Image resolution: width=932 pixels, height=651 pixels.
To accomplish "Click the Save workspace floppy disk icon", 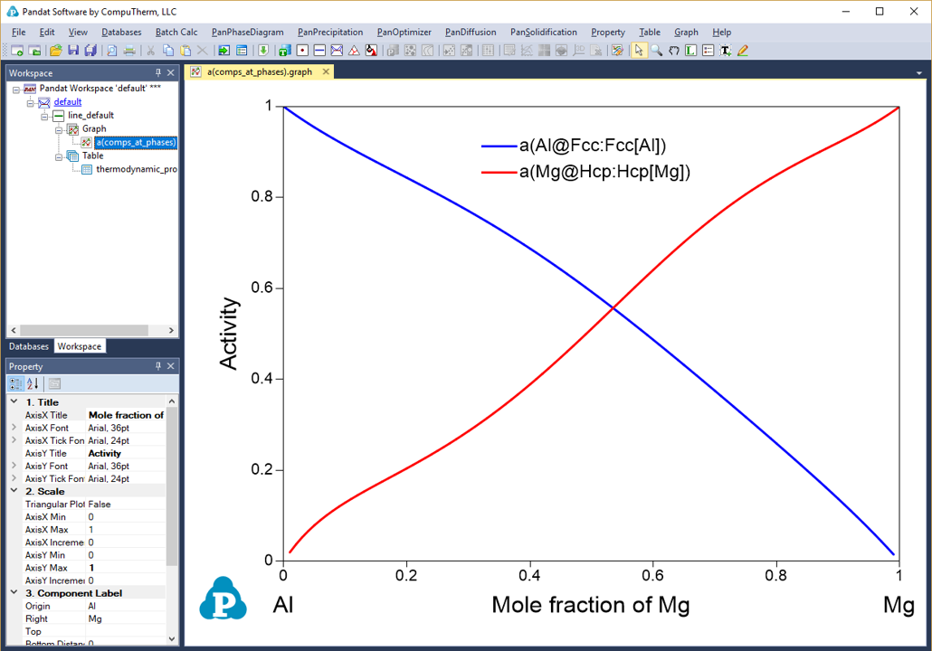I will pos(73,51).
